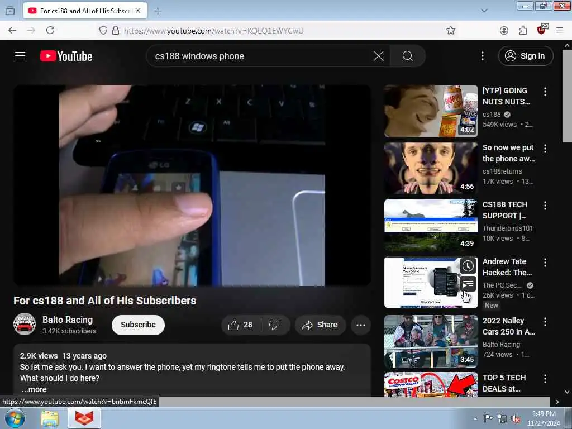Open options menu for TOP 5 TECH DEALS
The height and width of the screenshot is (429, 572).
(545, 379)
